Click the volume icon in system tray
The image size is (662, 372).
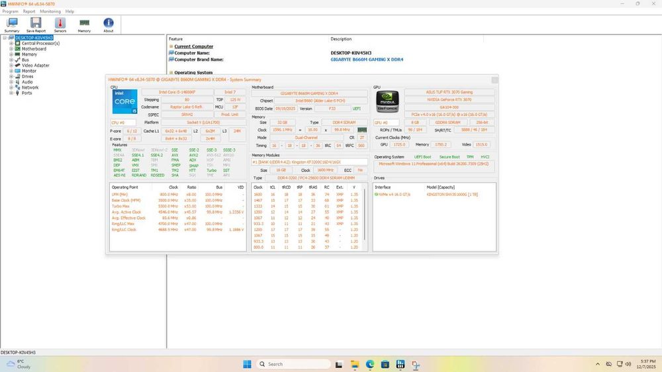point(628,364)
